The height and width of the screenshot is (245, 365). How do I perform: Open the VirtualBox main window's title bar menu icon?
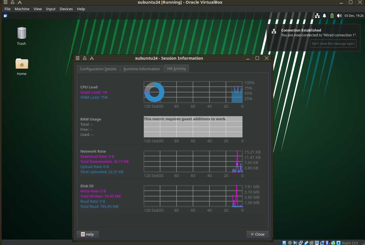click(x=5, y=2)
